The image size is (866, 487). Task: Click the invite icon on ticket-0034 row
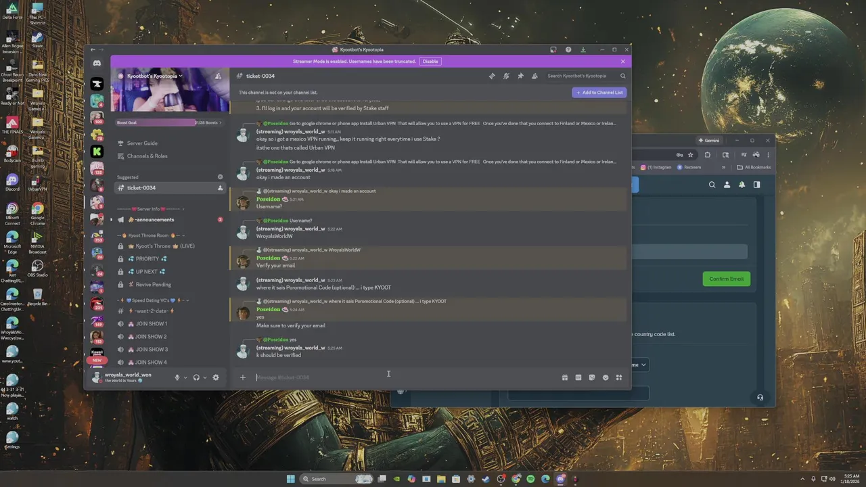(220, 188)
